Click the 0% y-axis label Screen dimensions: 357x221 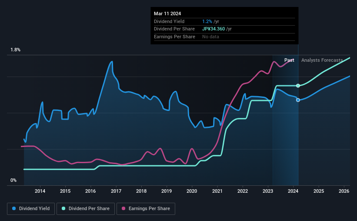tap(13, 180)
